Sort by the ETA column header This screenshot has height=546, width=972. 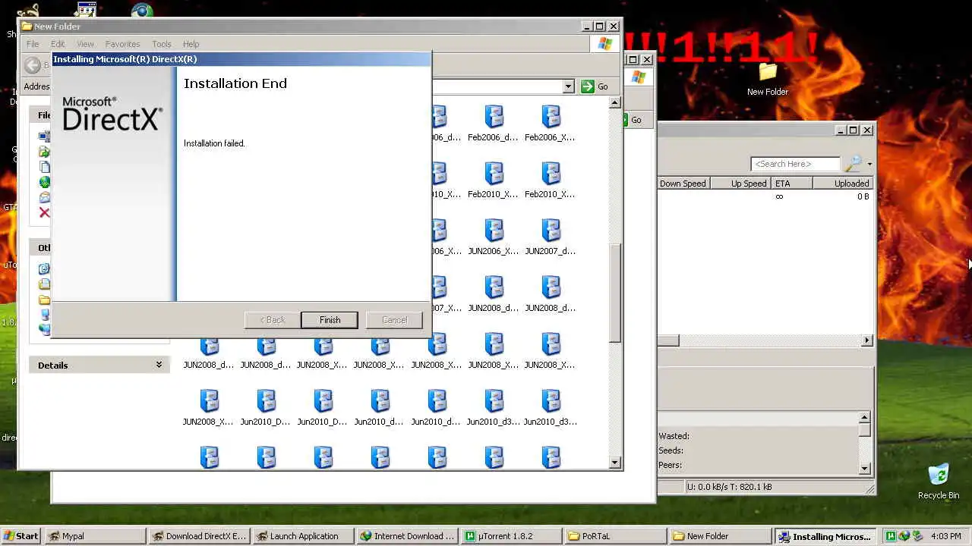point(792,184)
